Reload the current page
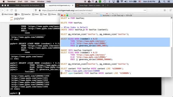The image size is (173, 97). [11, 10]
